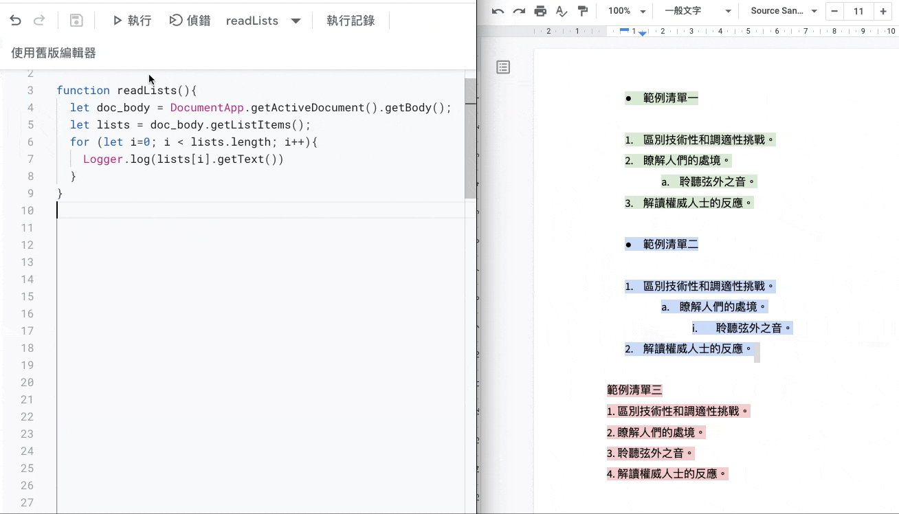899x514 pixels.
Task: Expand the 一般文字 paragraph style dropdown
Action: tap(697, 11)
